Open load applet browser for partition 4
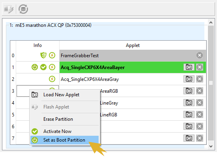 (189, 103)
